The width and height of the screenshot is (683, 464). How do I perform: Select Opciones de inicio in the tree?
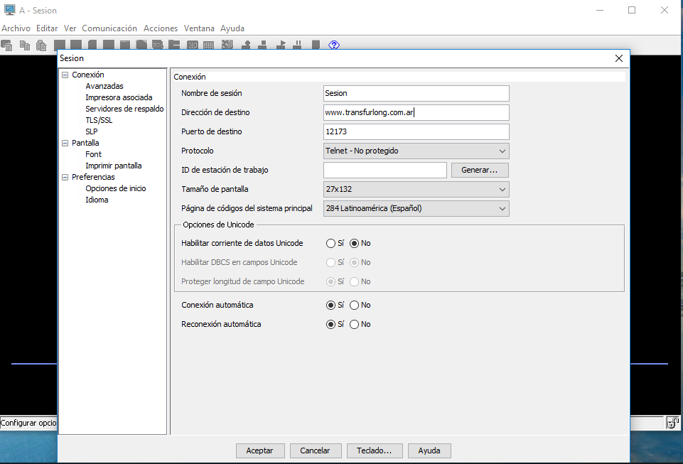(x=115, y=188)
